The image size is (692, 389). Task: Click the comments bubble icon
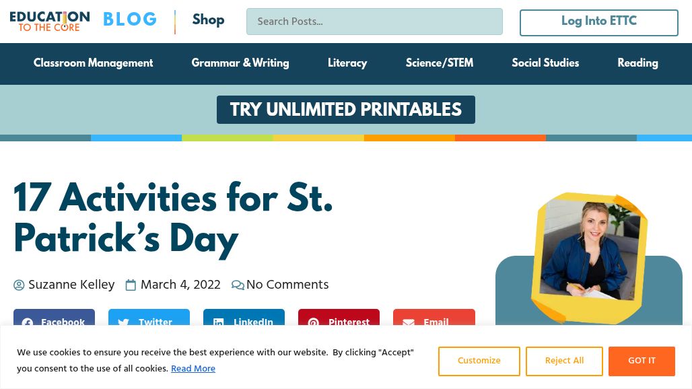(x=238, y=285)
